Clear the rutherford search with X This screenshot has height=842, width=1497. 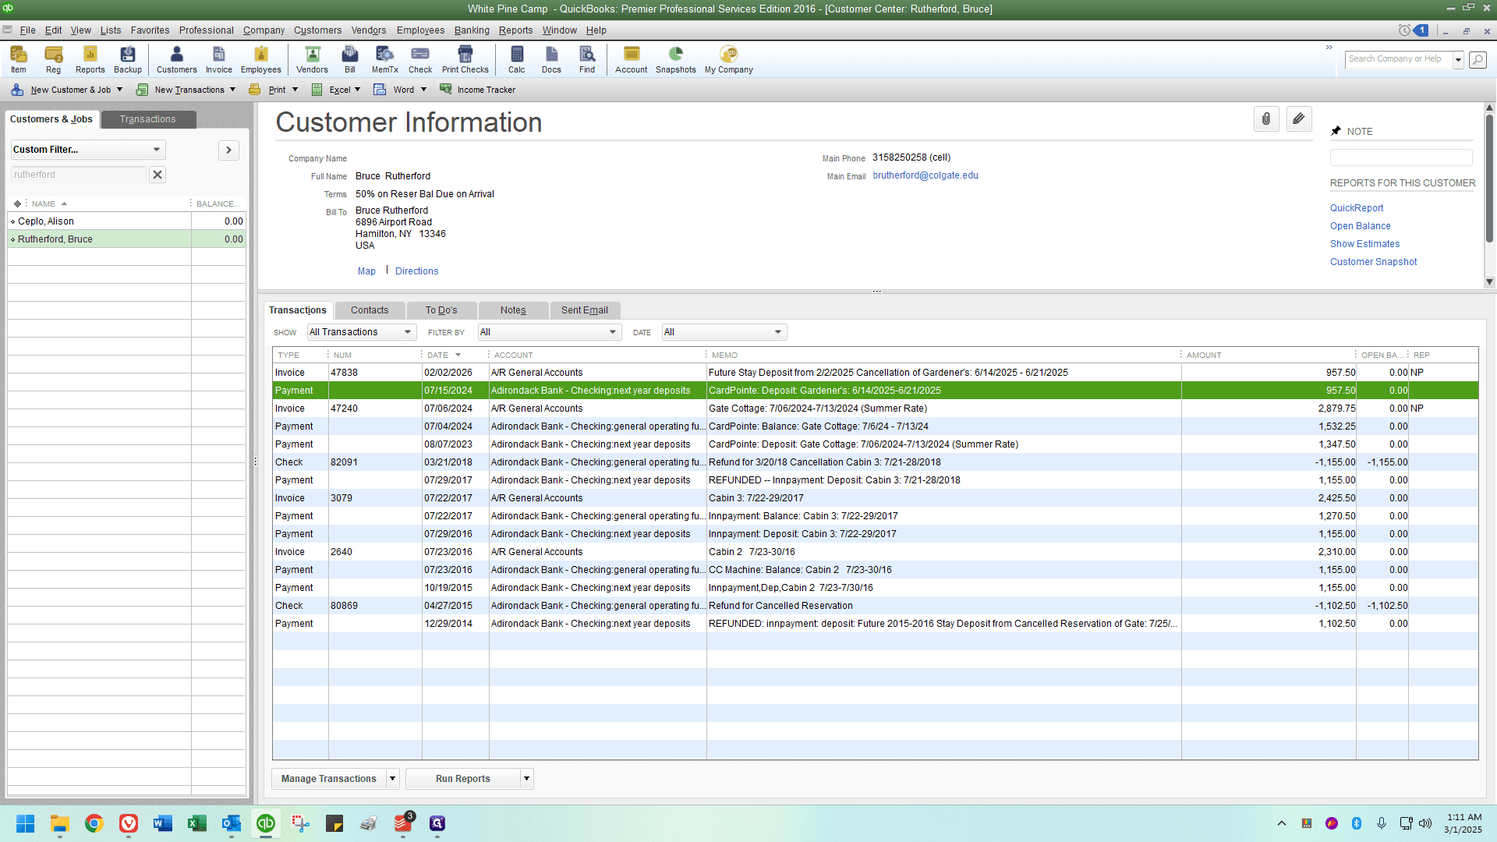[157, 175]
